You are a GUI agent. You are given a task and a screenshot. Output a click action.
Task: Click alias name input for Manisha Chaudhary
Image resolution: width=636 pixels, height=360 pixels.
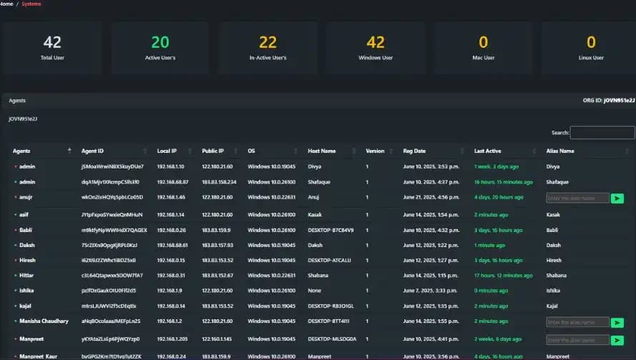(x=577, y=323)
